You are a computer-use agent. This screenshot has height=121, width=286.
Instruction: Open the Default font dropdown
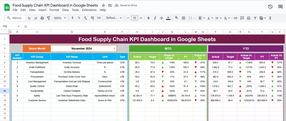click(x=114, y=18)
